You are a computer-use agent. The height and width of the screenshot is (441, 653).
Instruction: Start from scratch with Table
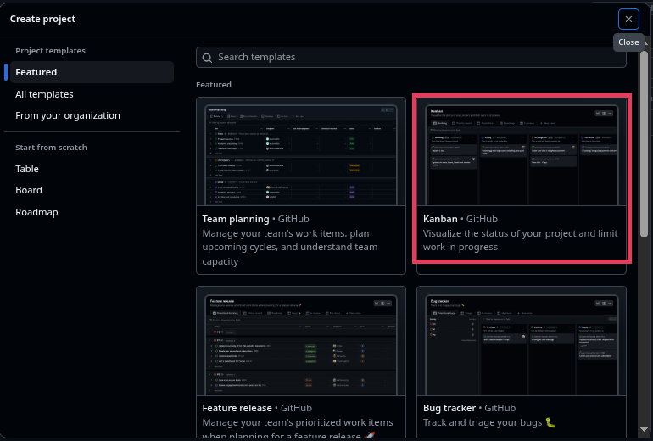tap(27, 169)
